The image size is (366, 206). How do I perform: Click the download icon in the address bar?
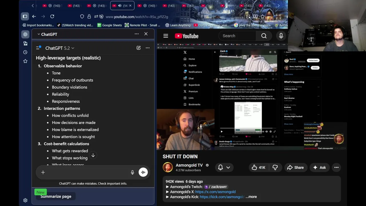[255, 17]
